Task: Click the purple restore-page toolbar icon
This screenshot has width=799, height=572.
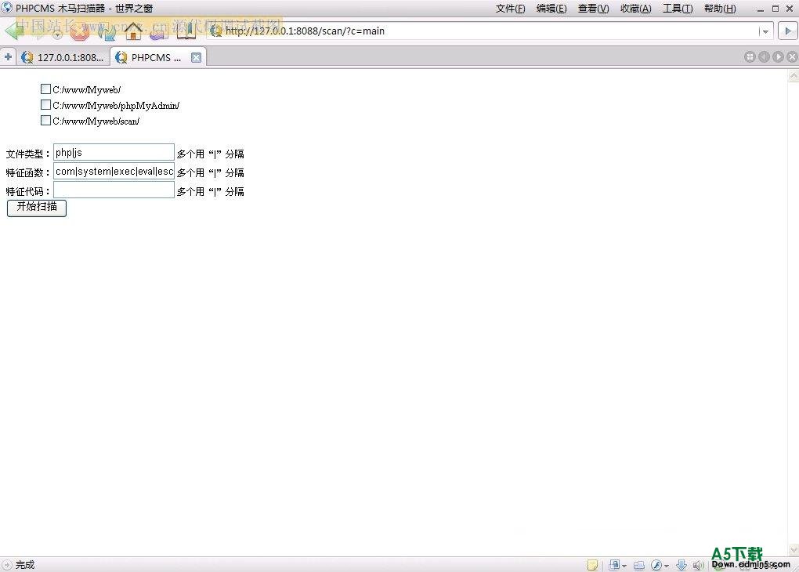Action: coord(159,31)
